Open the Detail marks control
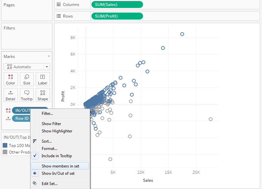Viewport: 262px width, 189px height. (x=11, y=95)
